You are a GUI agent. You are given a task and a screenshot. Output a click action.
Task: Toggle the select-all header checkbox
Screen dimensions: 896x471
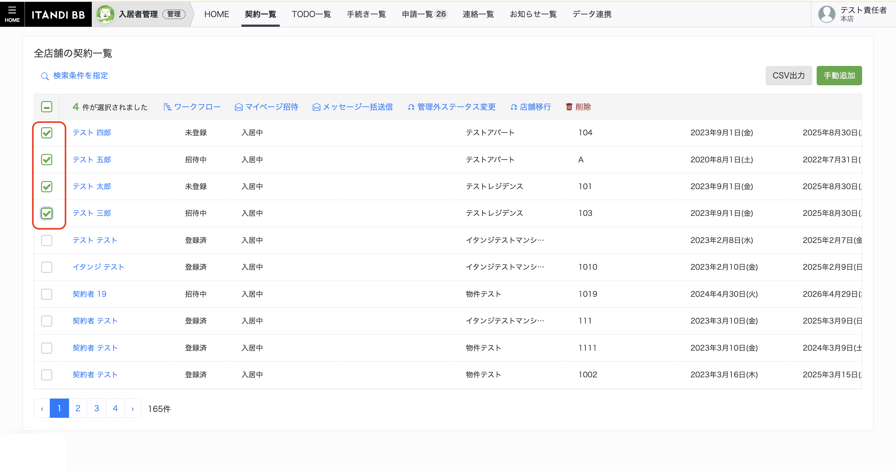(47, 107)
